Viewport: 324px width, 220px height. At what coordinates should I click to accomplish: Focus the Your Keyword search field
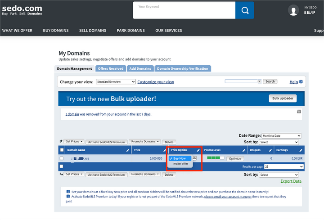coord(184,10)
